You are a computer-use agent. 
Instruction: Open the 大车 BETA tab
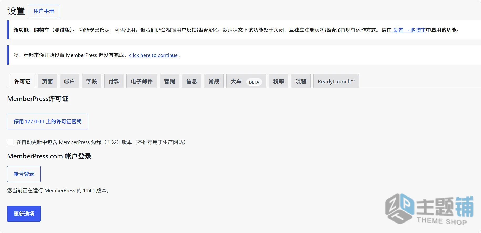[x=246, y=81]
